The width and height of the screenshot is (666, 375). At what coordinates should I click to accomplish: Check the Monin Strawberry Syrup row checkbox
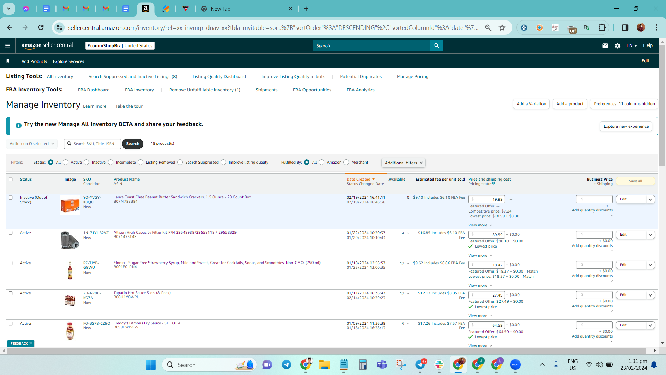click(11, 263)
